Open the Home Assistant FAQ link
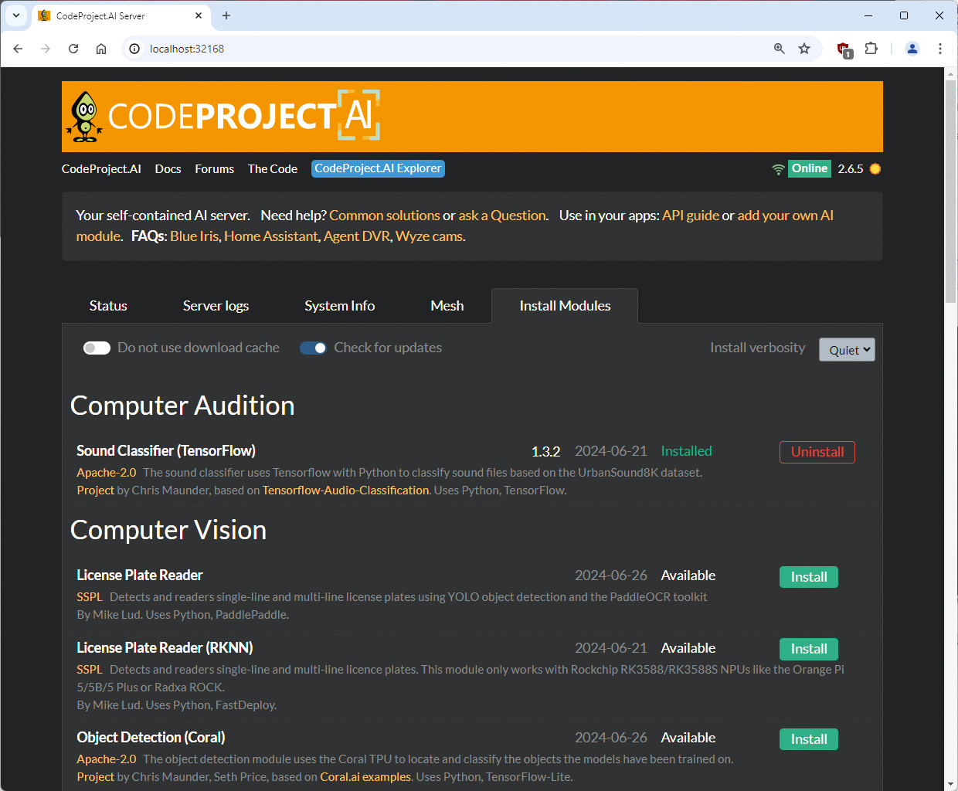Viewport: 958px width, 791px height. tap(270, 236)
